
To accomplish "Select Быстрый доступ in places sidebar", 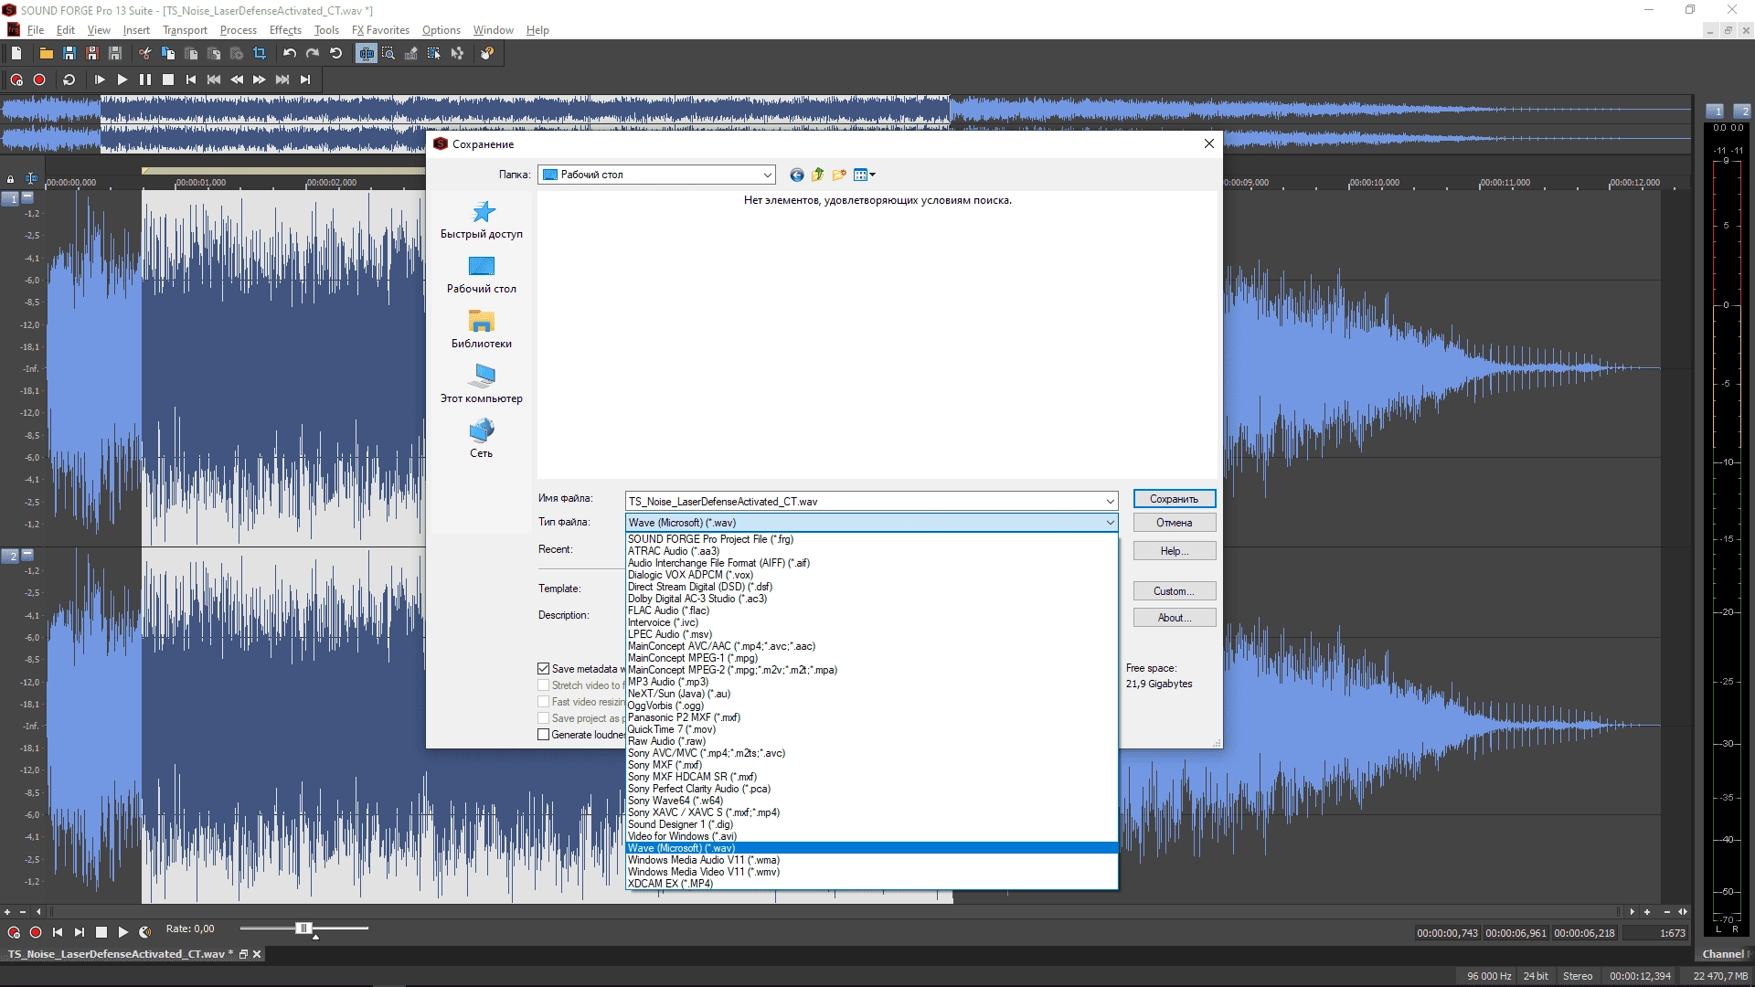I will pyautogui.click(x=482, y=220).
